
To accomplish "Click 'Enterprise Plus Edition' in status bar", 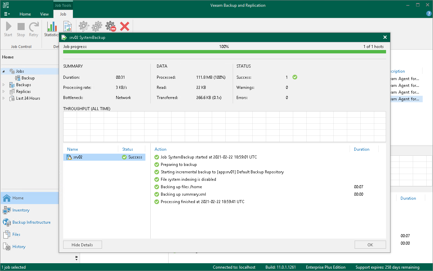I will click(x=326, y=267).
